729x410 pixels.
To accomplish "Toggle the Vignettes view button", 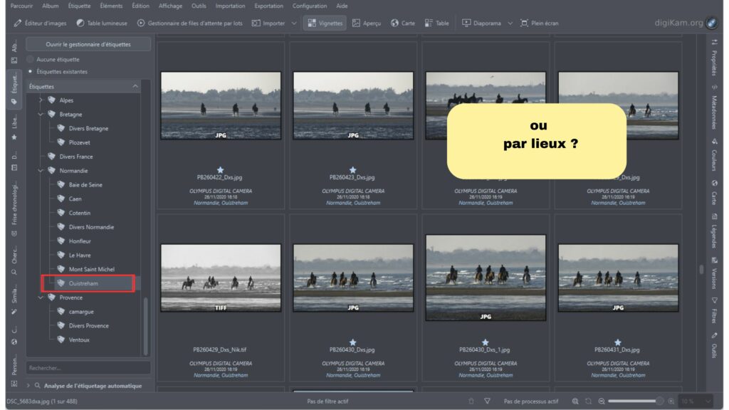I will coord(324,23).
